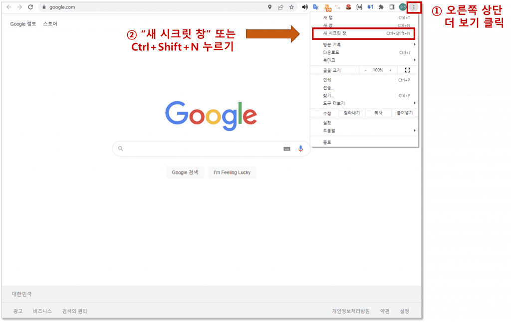Screen dimensions: 511x322
Task: Expand the 방문 기록 submenu
Action: coord(364,44)
